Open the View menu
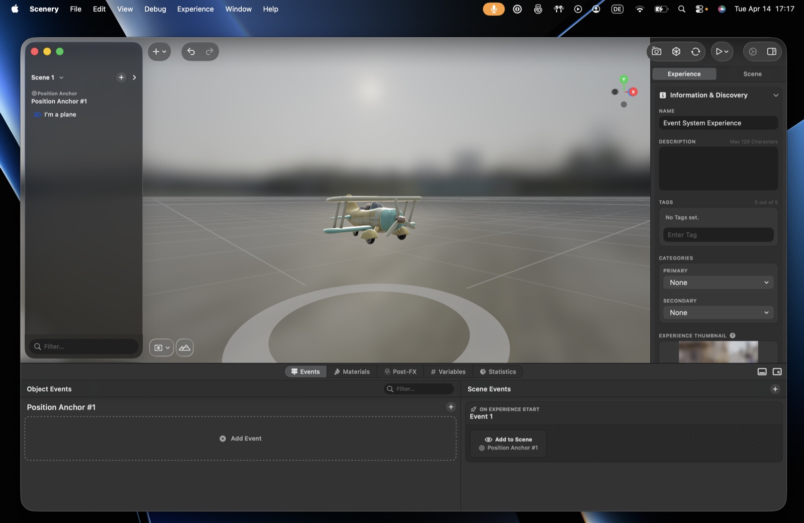Image resolution: width=804 pixels, height=523 pixels. [x=125, y=9]
